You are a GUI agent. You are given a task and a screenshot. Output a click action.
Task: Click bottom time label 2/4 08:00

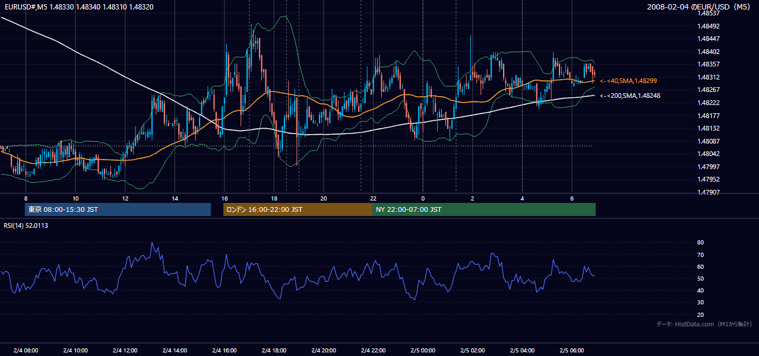(26, 351)
